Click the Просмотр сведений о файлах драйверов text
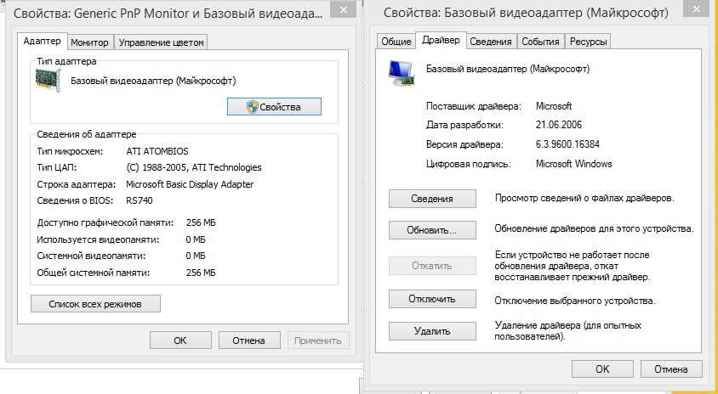This screenshot has width=718, height=394. [x=584, y=199]
